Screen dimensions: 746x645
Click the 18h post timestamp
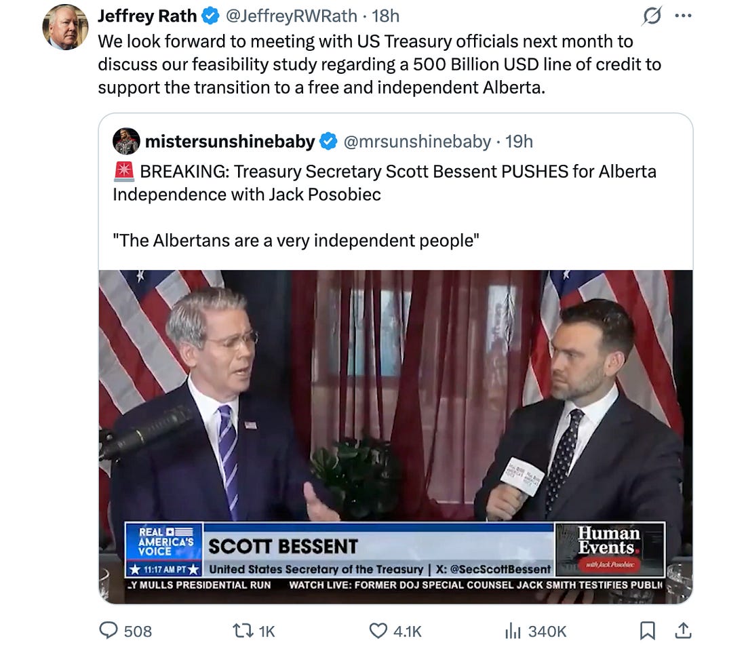(385, 16)
